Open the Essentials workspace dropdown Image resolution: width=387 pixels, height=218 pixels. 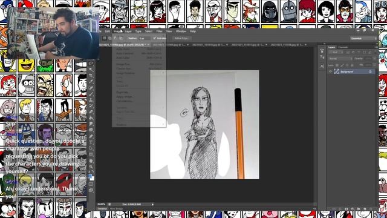(363, 38)
